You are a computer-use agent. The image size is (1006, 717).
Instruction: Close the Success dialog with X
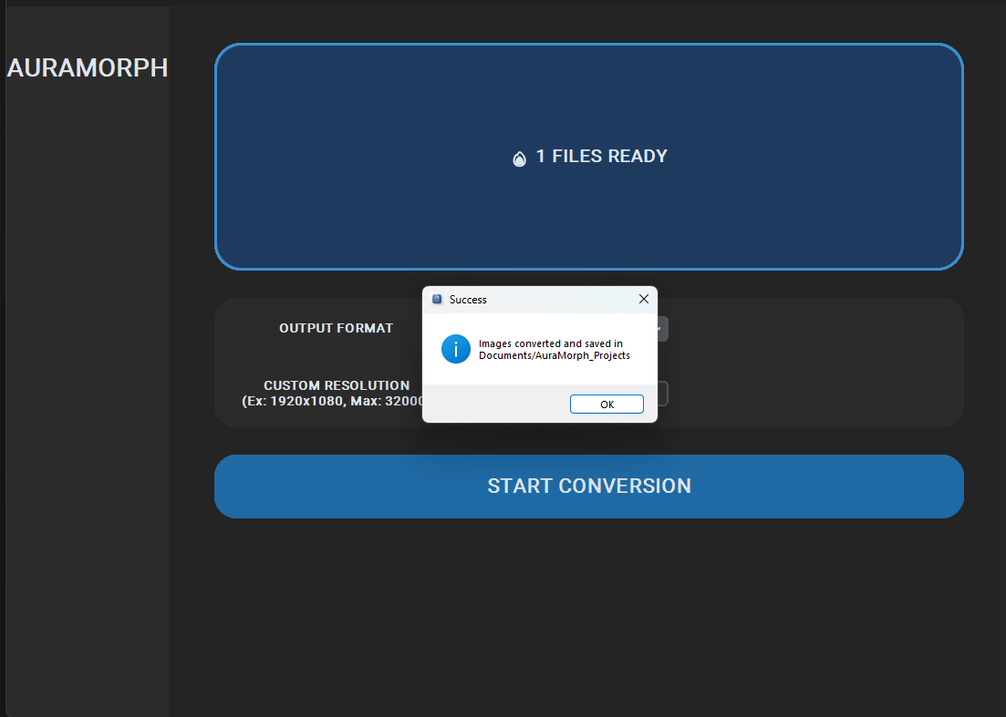[644, 299]
